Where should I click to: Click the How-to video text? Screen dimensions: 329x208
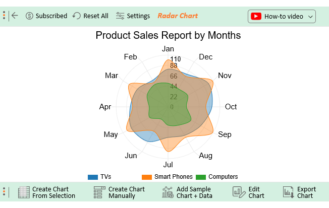(284, 16)
